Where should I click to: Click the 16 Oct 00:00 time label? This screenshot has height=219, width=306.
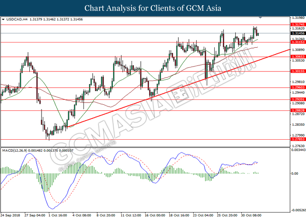click(x=155, y=215)
